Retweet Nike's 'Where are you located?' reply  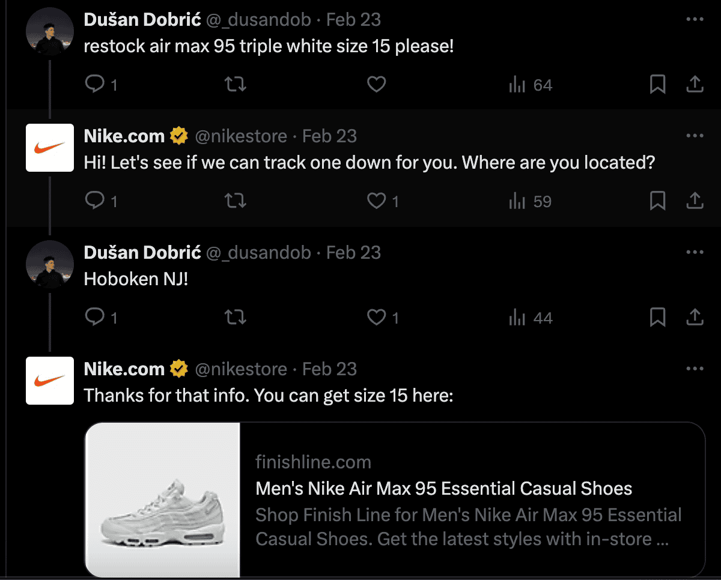pos(235,201)
